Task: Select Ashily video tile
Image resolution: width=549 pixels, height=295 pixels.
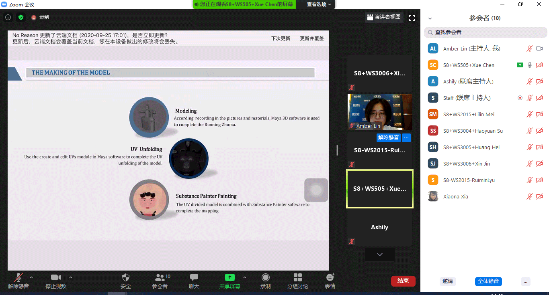Action: point(380,227)
